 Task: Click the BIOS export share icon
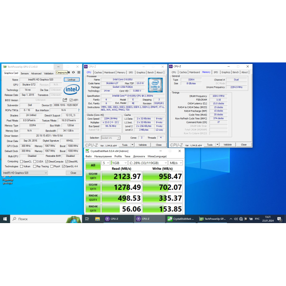pos(65,100)
